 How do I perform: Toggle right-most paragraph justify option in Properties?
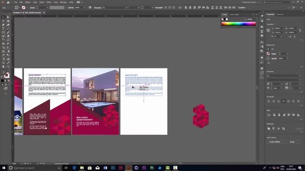298,101
